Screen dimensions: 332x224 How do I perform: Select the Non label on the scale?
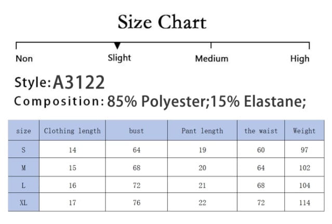pyautogui.click(x=24, y=58)
